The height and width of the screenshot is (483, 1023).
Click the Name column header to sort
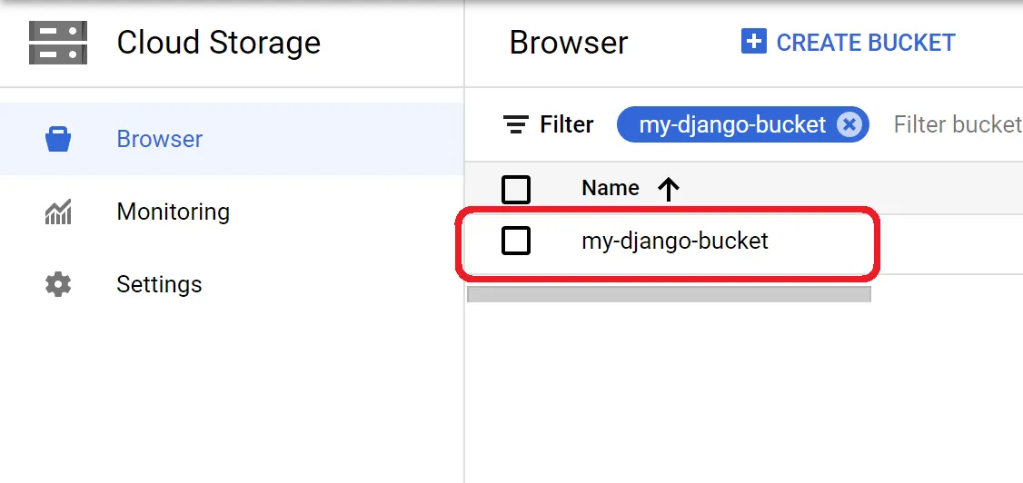[x=611, y=188]
